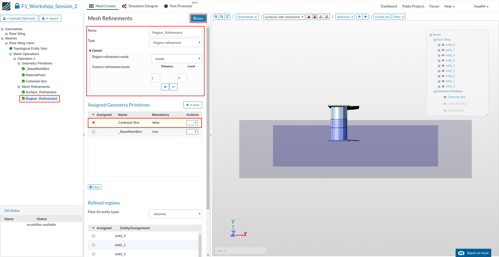Toggle visibility of solid_8 in scene tree

[x=443, y=45]
